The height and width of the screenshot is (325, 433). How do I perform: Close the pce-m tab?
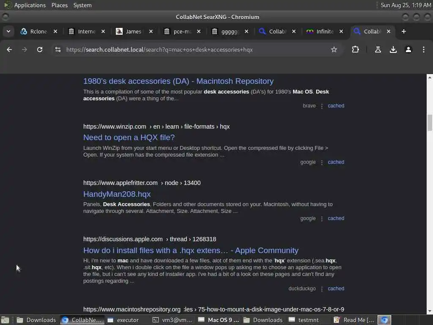[x=199, y=31]
